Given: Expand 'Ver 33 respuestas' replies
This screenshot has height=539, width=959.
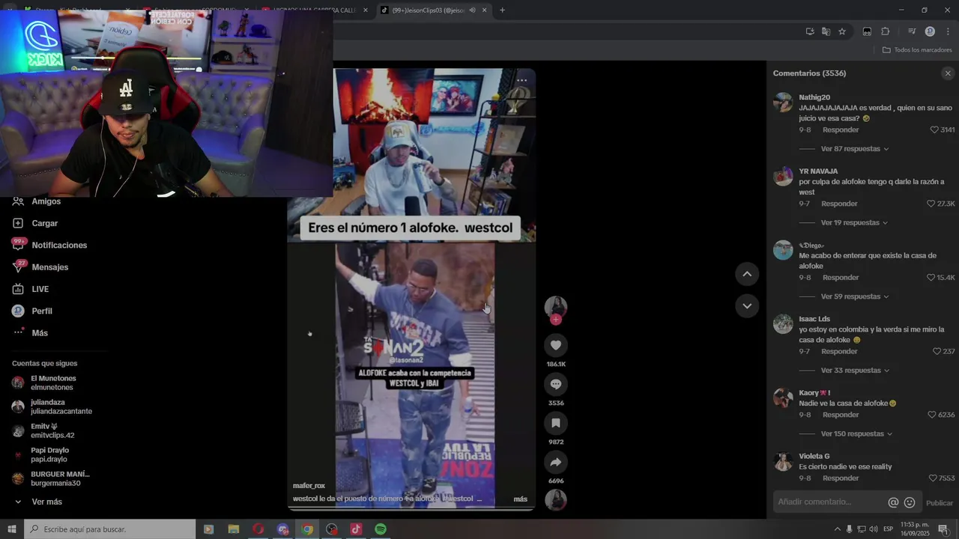Looking at the screenshot, I should click(855, 371).
